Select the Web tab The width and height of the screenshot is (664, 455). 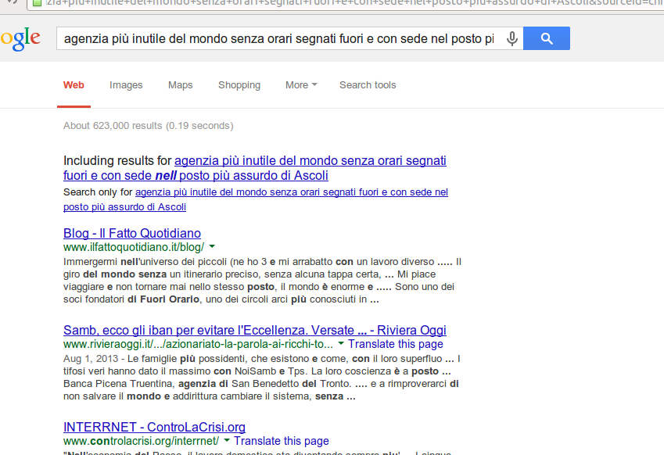tap(74, 84)
